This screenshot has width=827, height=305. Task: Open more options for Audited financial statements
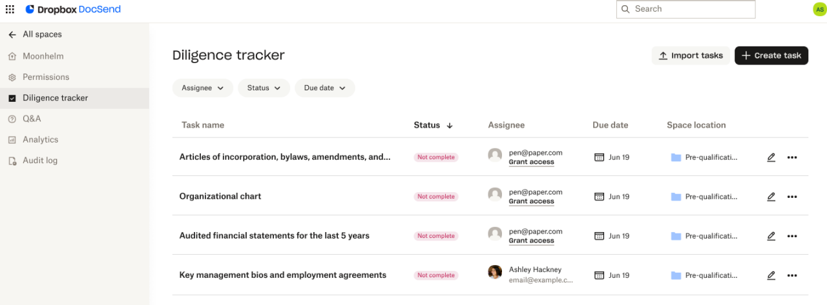[792, 236]
